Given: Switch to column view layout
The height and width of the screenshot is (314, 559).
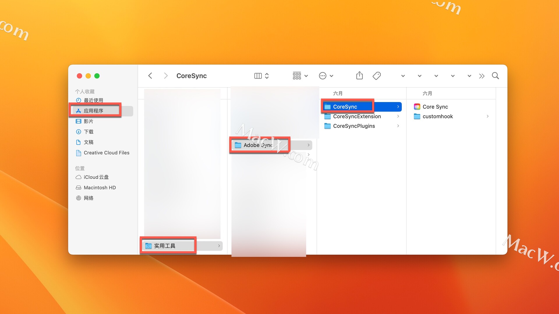Looking at the screenshot, I should pos(257,76).
